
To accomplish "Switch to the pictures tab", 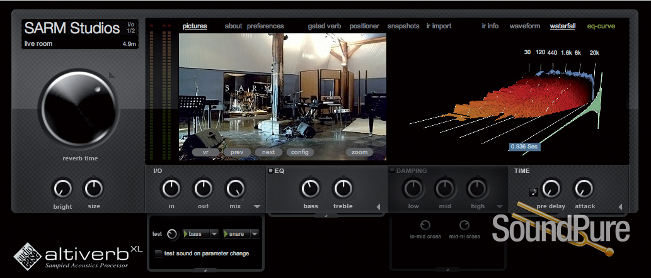I will pos(195,26).
